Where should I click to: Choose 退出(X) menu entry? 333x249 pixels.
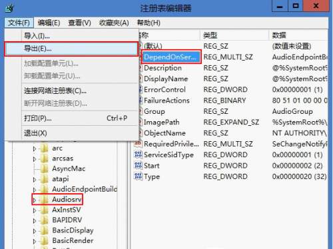point(71,133)
